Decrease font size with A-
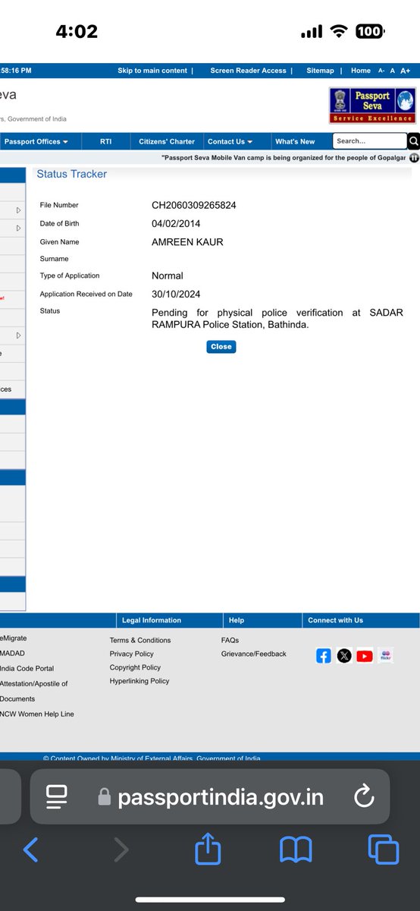The height and width of the screenshot is (911, 420). click(381, 71)
